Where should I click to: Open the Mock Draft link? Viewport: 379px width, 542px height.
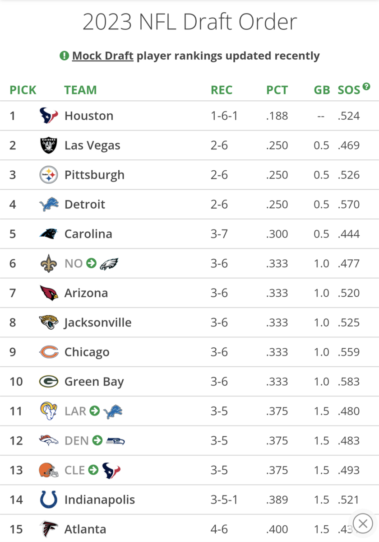click(102, 56)
